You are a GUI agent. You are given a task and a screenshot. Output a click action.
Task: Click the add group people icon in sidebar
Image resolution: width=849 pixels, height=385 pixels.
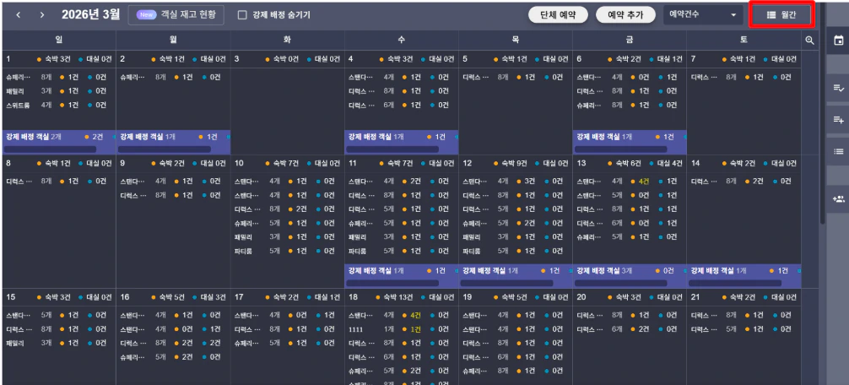(838, 198)
